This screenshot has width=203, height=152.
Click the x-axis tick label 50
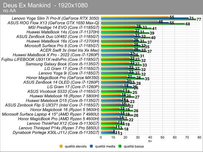click(162, 137)
